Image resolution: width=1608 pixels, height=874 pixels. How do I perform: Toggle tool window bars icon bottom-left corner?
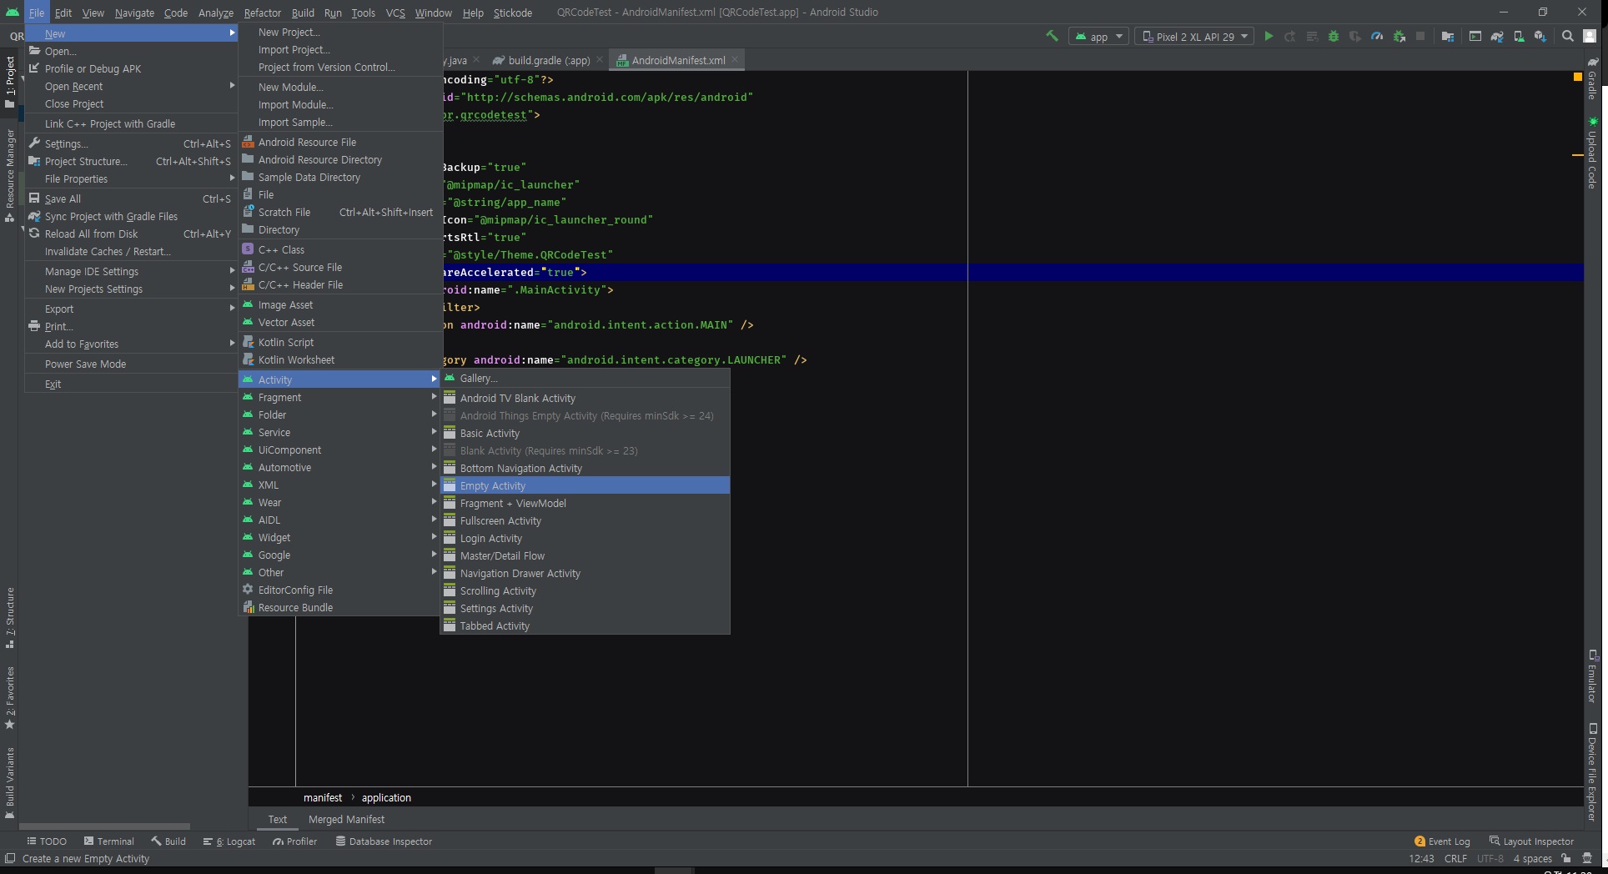(10, 859)
